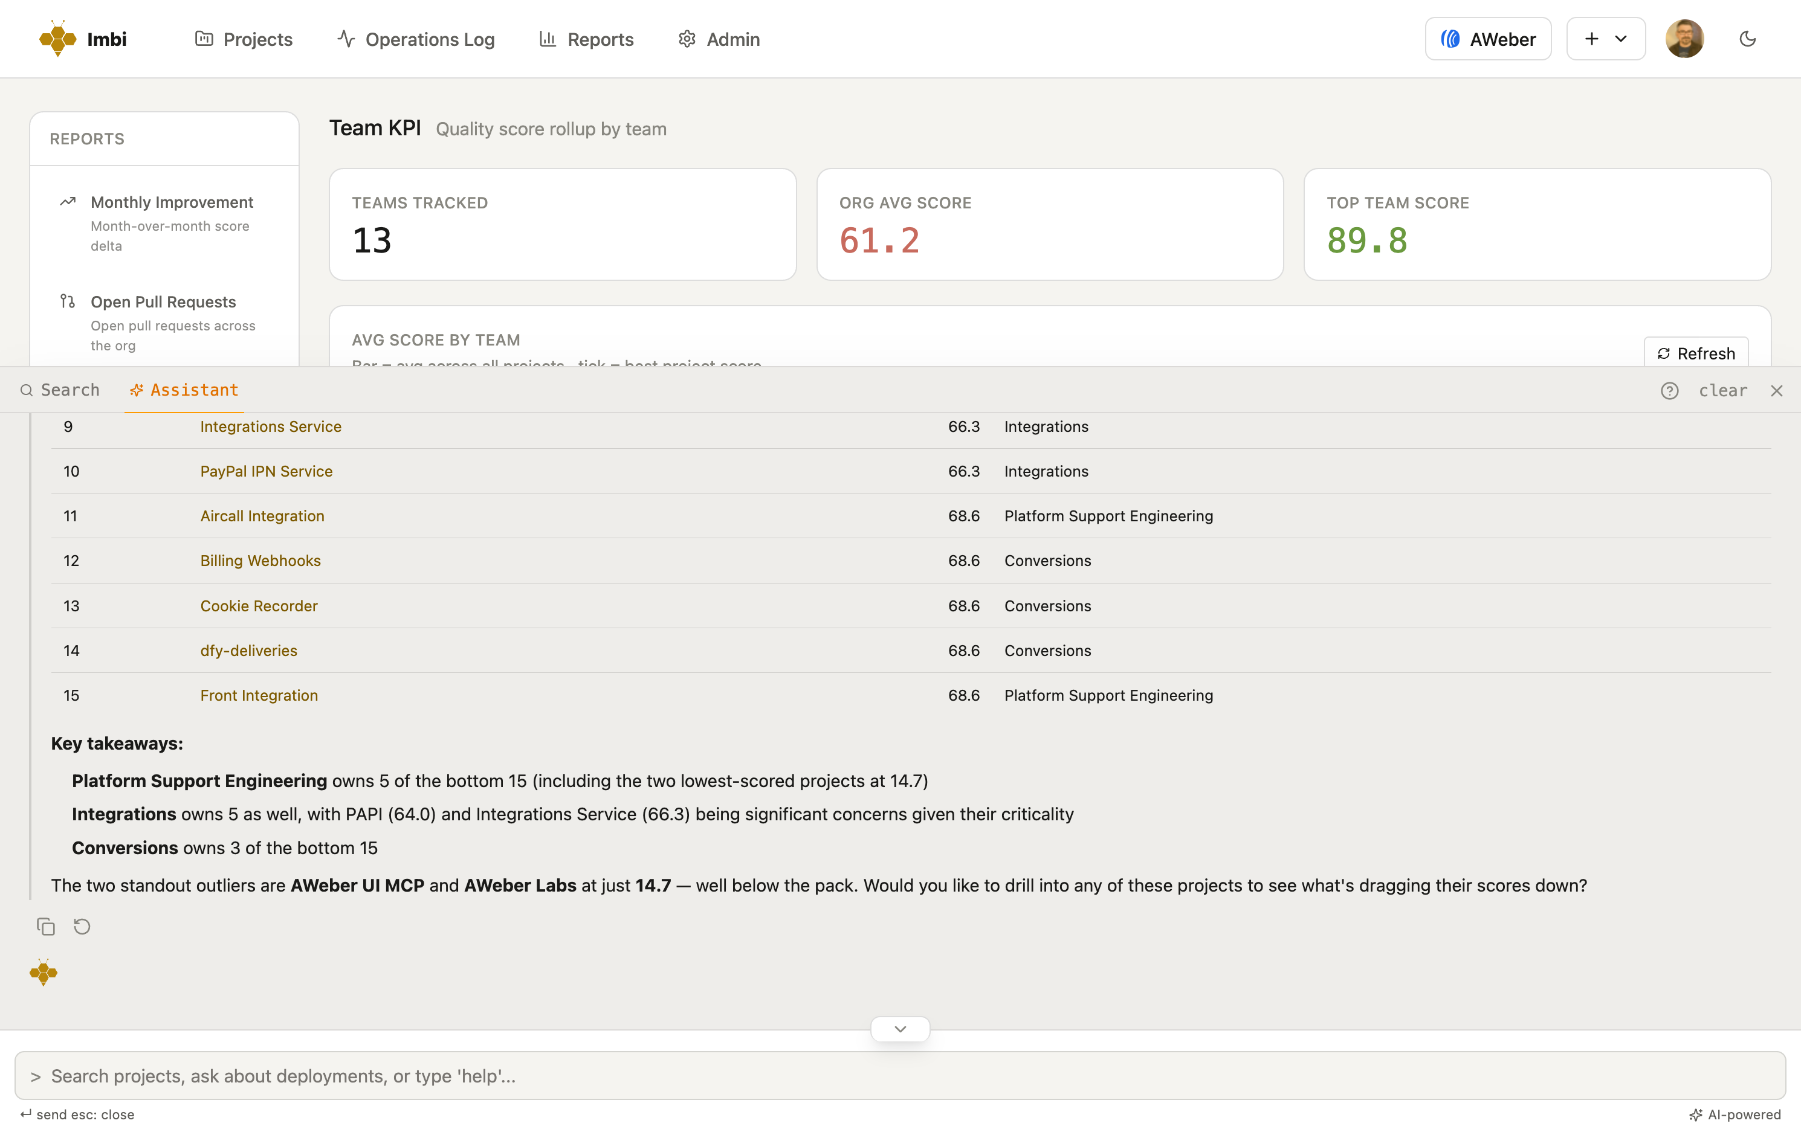
Task: Open Cookie Recorder project link
Action: click(x=259, y=606)
